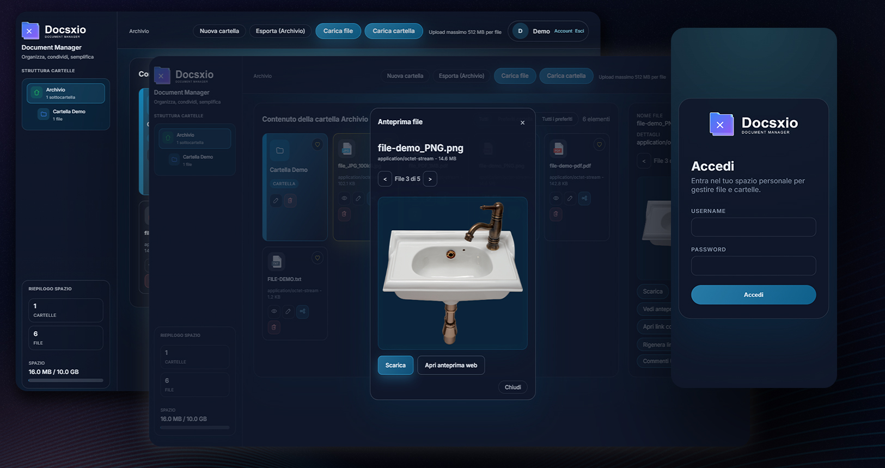Share FILE-DEMO.txt via share icon
The image size is (885, 468).
[x=302, y=311]
